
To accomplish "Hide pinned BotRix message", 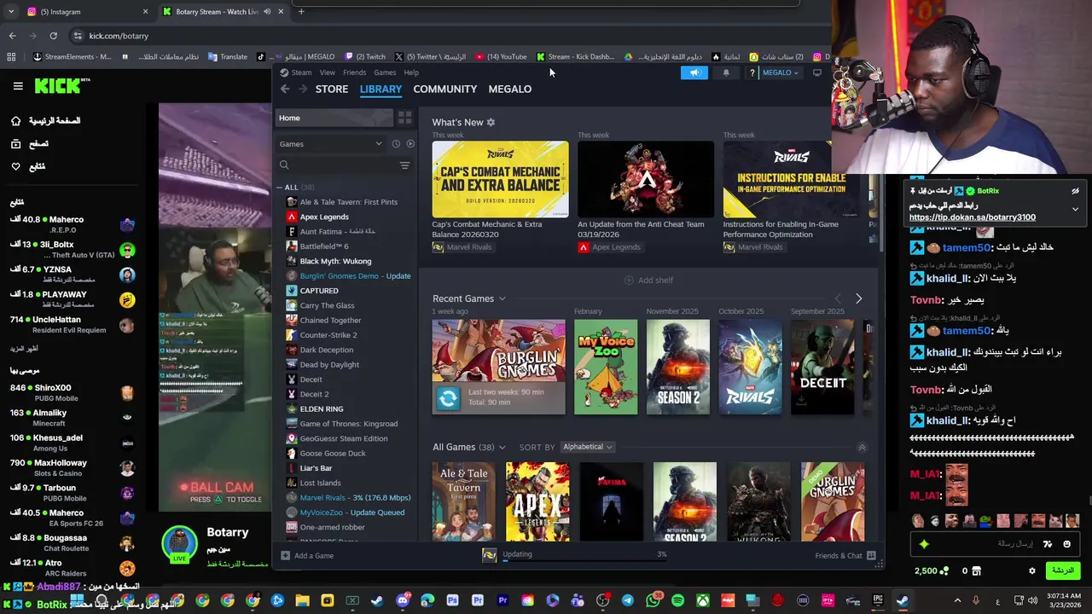I will pyautogui.click(x=1075, y=191).
